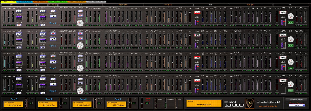Click Tone B LFO 1 Offset display
311x111 pixels.
(x=19, y=41)
